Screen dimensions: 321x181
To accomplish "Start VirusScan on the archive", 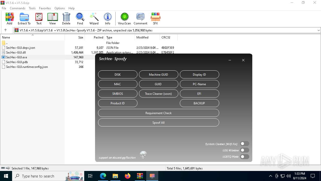I will pyautogui.click(x=124, y=19).
